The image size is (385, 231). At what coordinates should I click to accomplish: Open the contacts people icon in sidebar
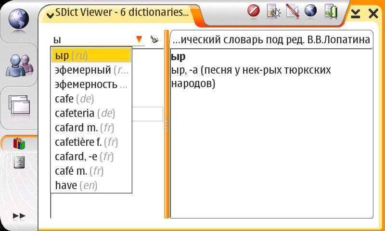point(18,66)
